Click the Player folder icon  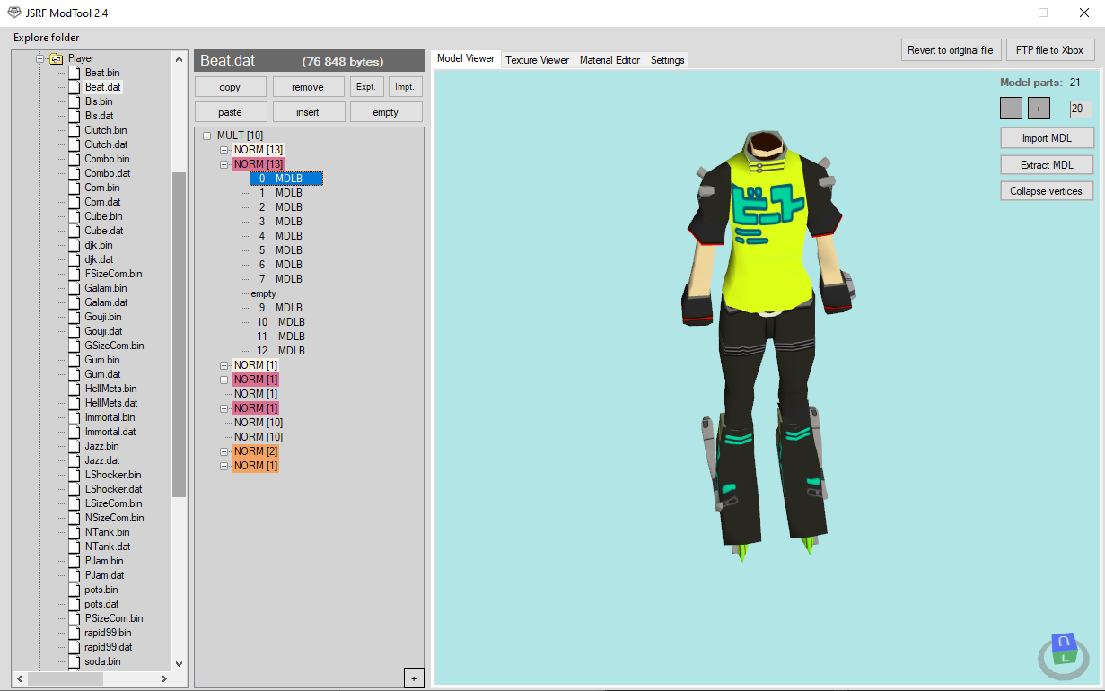coord(56,58)
